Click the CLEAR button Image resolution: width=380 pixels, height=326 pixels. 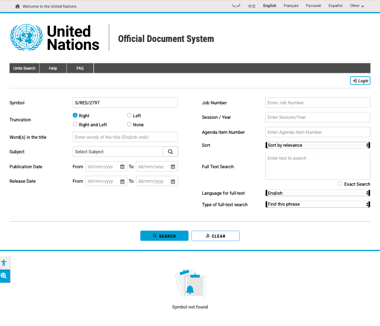pos(215,236)
